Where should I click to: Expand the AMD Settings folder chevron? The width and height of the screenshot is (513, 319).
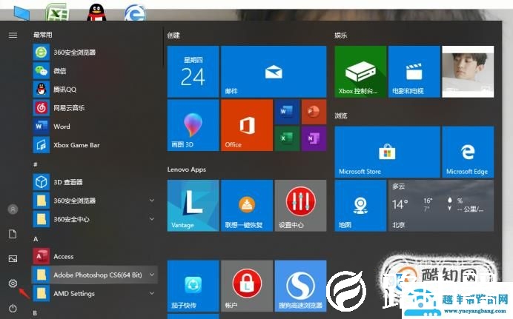(x=152, y=293)
